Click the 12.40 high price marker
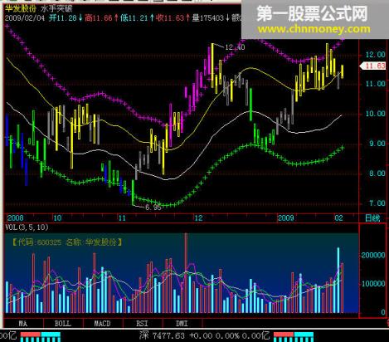This screenshot has height=342, width=389. (235, 47)
